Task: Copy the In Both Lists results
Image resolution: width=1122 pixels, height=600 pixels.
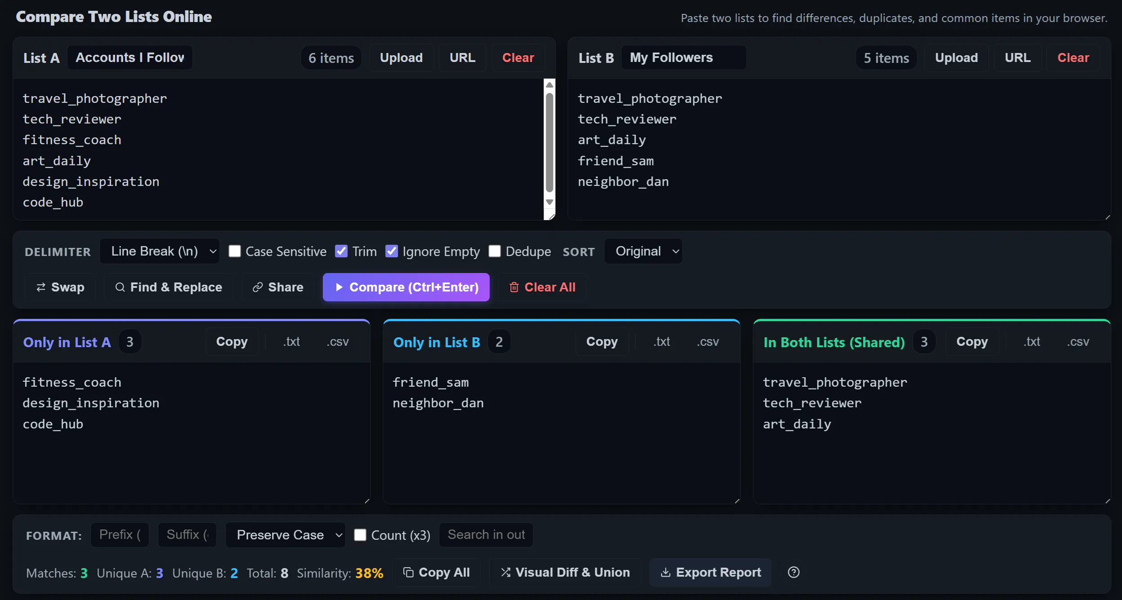Action: pos(972,342)
